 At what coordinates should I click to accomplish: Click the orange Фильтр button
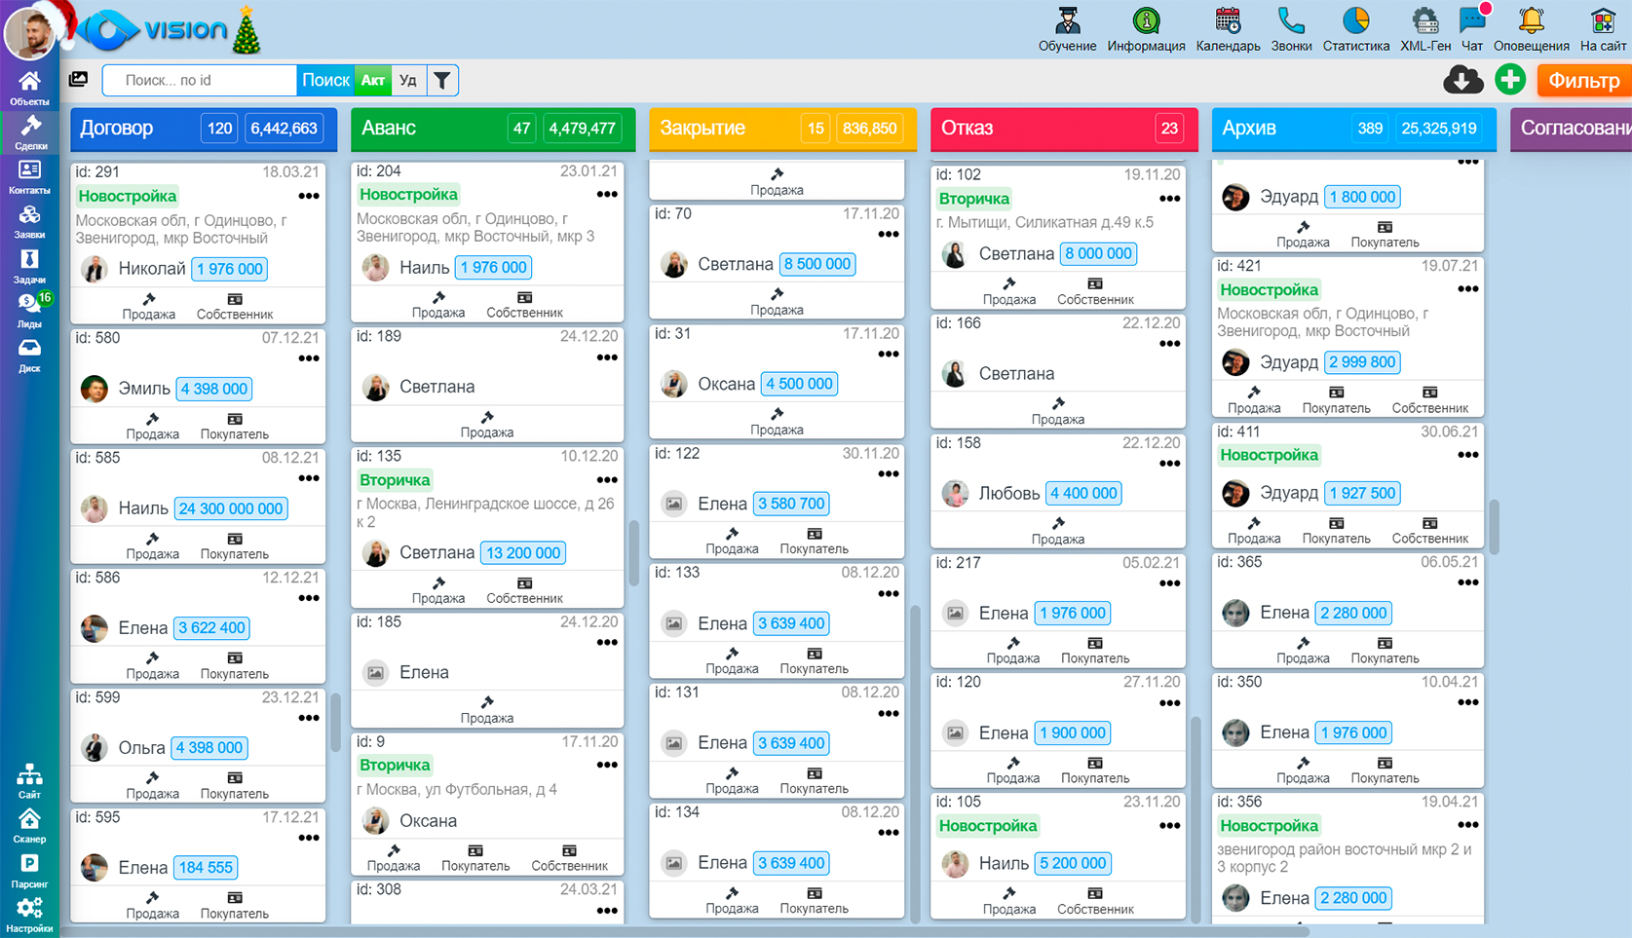pos(1583,80)
